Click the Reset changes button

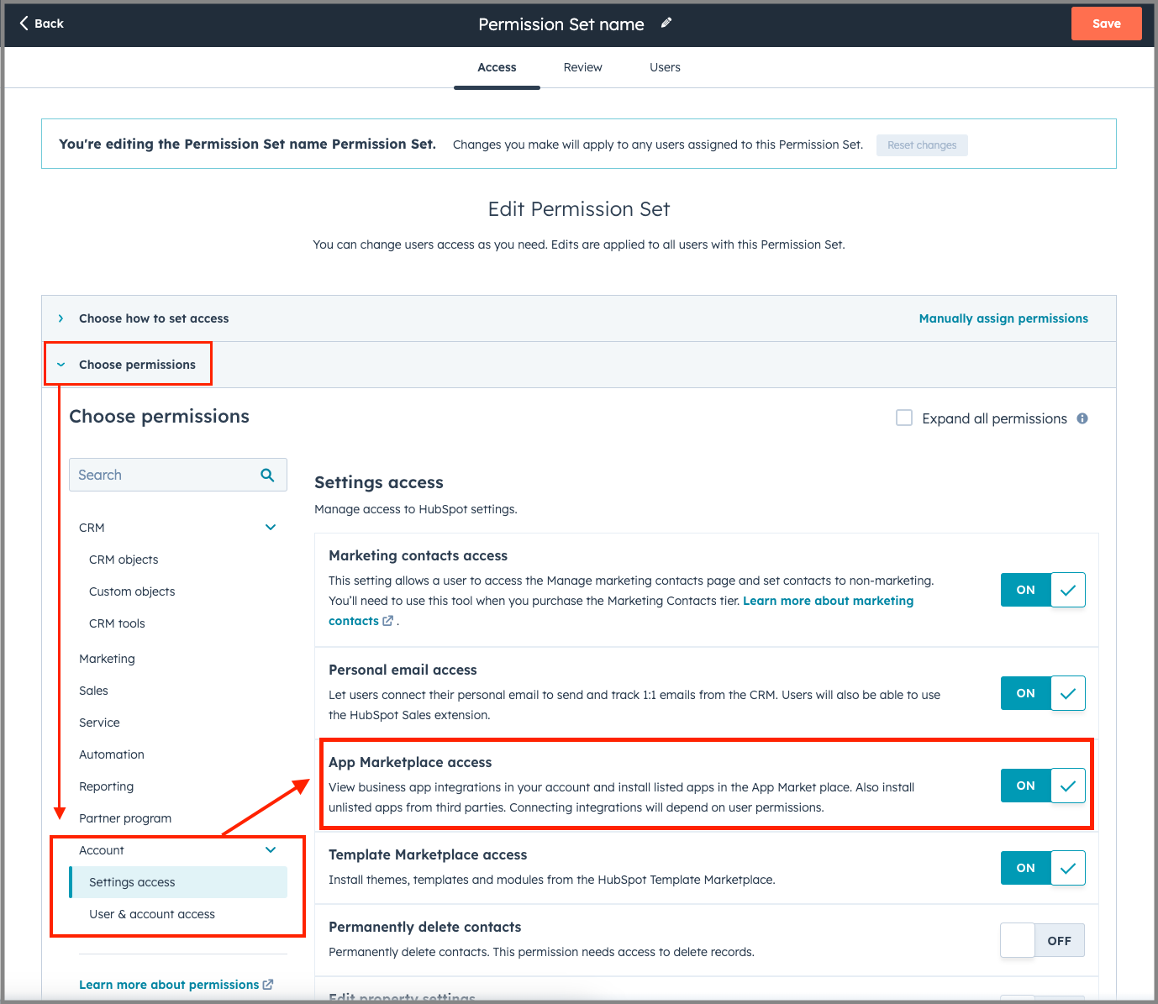coord(922,145)
